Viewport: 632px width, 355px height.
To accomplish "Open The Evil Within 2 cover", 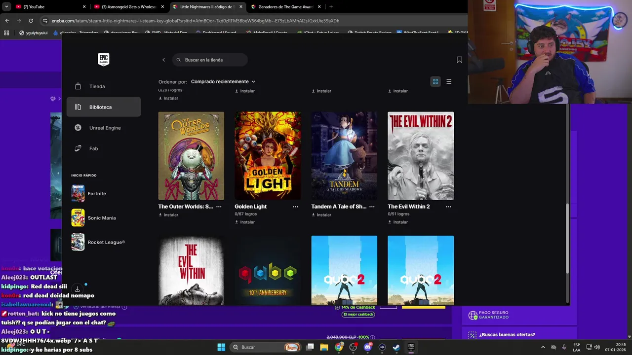I will [x=421, y=156].
